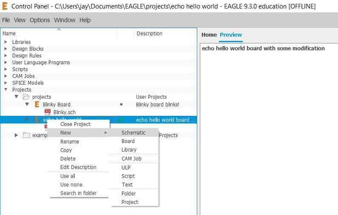Screen dimensions: 338x215
Task: Expand the SPICE Models tree node
Action: tap(6, 83)
